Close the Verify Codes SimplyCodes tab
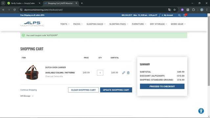 pyautogui.click(x=39, y=3)
